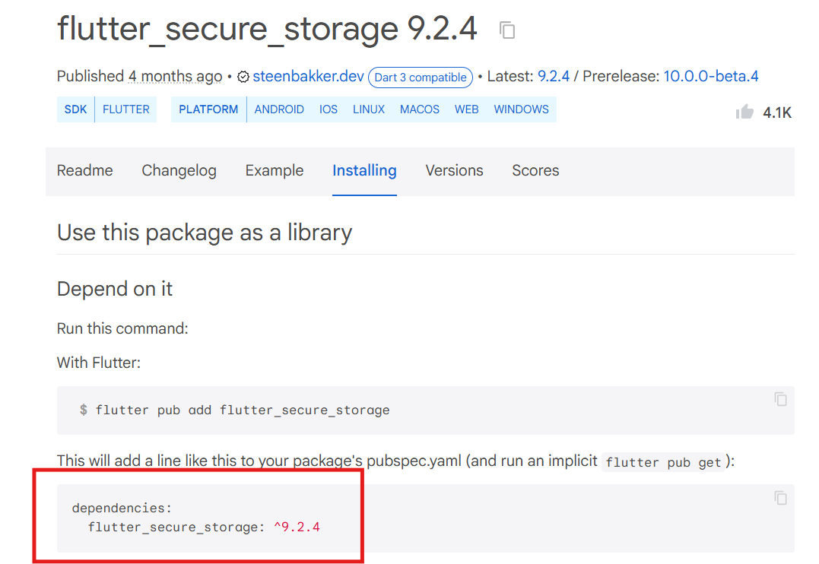Viewport: 819px width, 564px height.
Task: Copy the flutter pub add command
Action: coord(780,399)
